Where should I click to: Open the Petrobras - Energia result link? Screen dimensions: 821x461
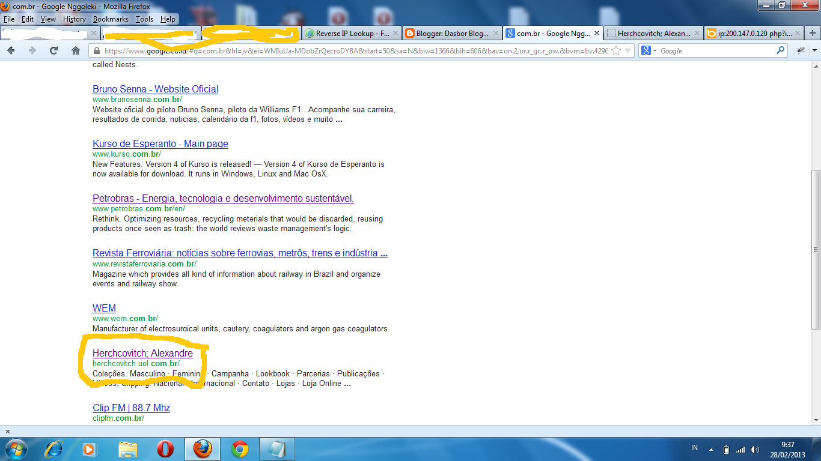(223, 198)
